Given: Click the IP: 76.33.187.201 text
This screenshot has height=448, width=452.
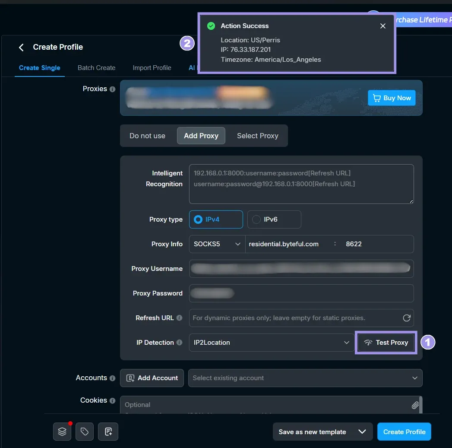Looking at the screenshot, I should 246,50.
